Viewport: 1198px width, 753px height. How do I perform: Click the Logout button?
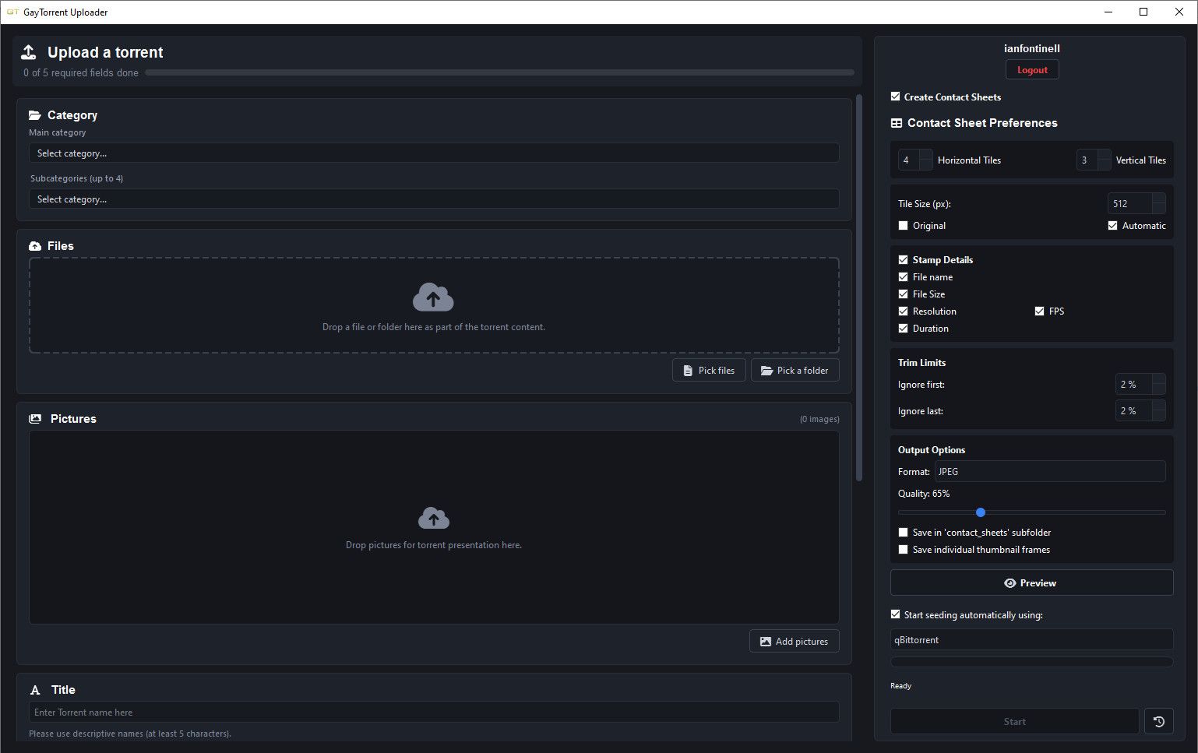pyautogui.click(x=1032, y=70)
